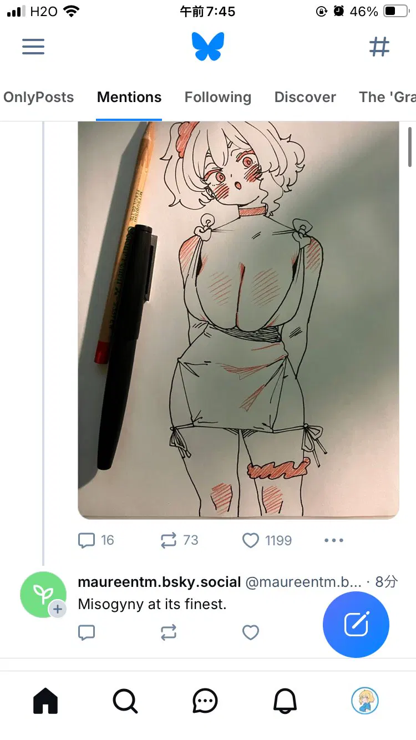416x740 pixels.
Task: Go to Home in bottom navigation
Action: pos(45,701)
